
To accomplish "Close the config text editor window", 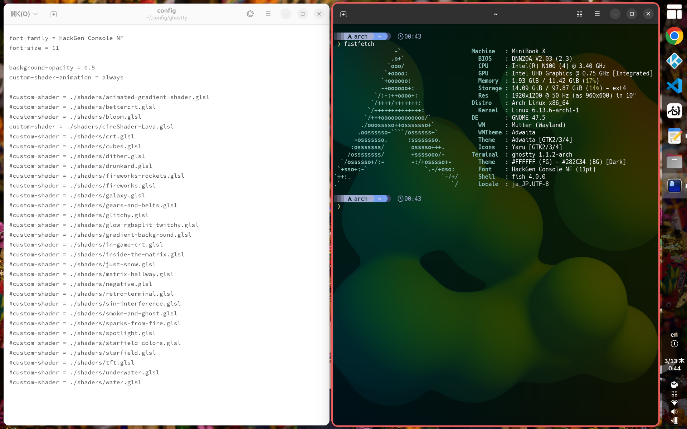I will pos(319,14).
